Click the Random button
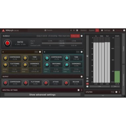 [x=84, y=30]
